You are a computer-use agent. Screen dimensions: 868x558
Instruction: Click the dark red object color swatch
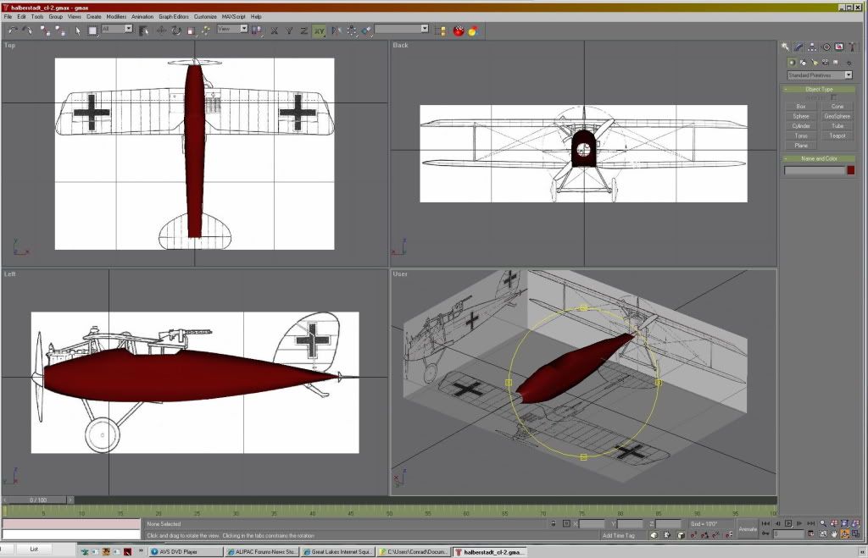tap(851, 170)
